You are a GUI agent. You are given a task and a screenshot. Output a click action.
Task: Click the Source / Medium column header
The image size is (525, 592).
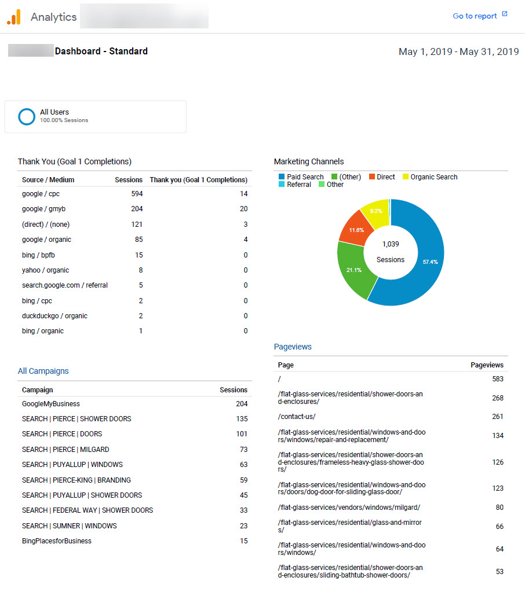click(x=48, y=180)
